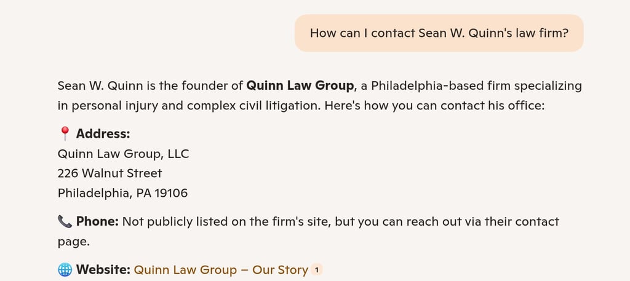Click the bold Website: label
630x281 pixels.
coord(103,270)
